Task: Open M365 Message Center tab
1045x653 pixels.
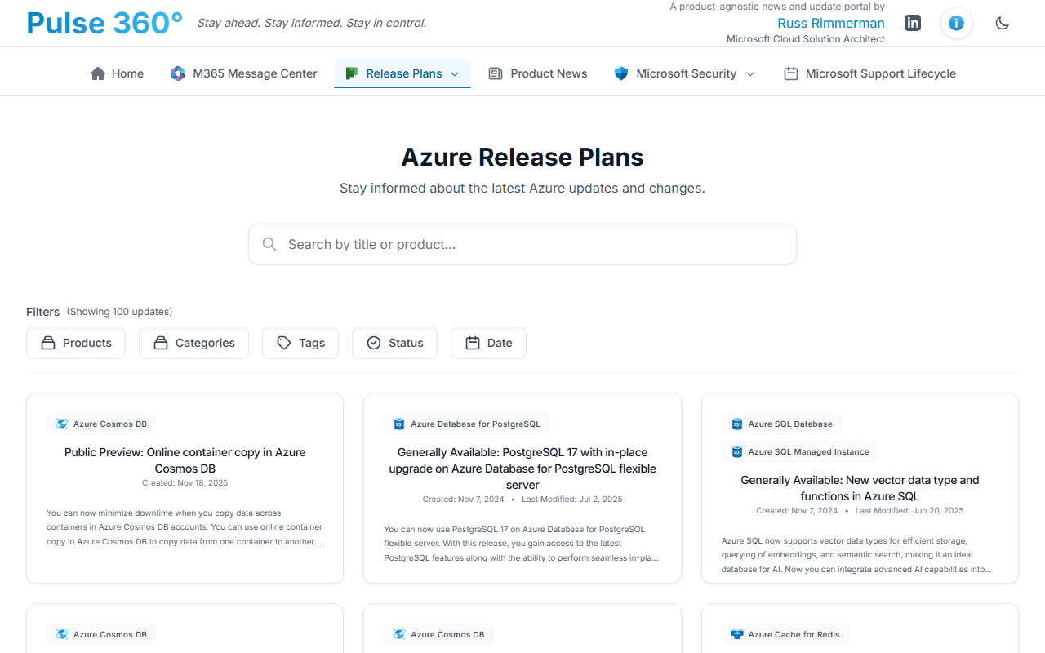Action: 244,73
